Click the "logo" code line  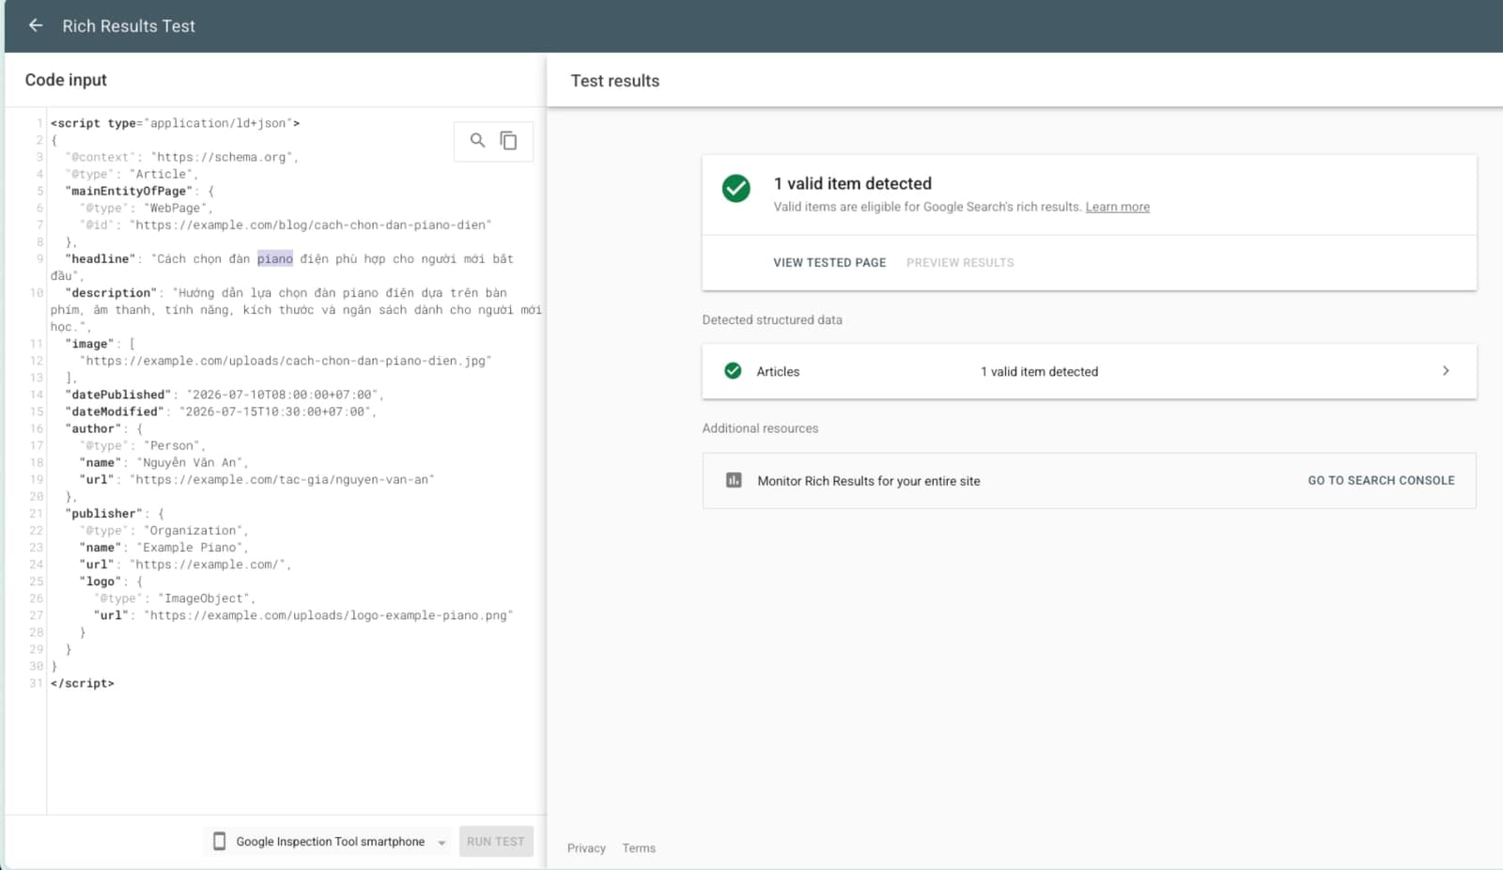111,581
